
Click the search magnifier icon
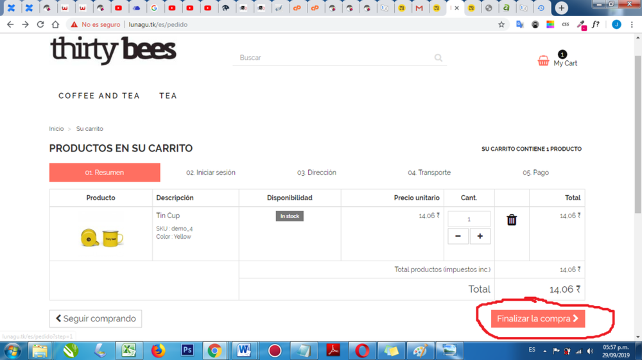(x=438, y=58)
